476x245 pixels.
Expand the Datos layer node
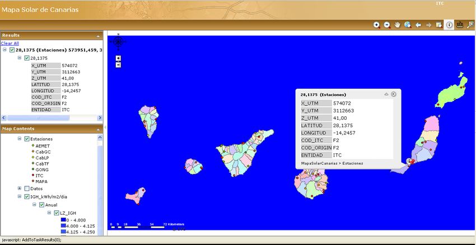20,189
